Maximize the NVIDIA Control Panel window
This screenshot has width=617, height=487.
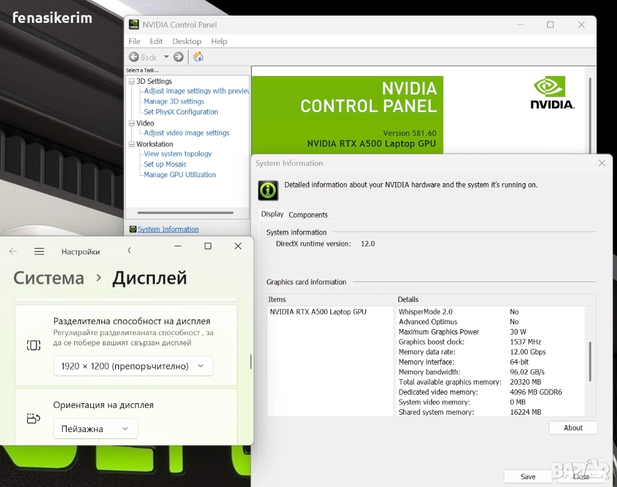[550, 25]
